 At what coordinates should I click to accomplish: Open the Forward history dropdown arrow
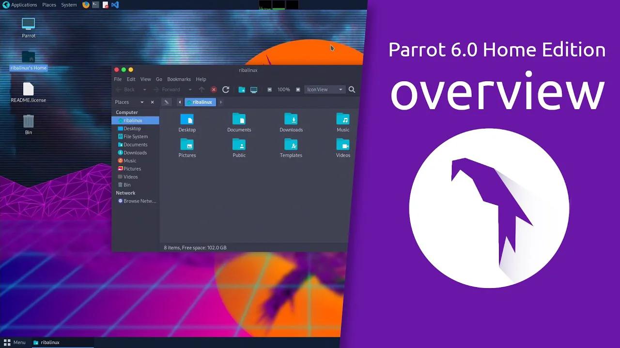click(x=190, y=89)
